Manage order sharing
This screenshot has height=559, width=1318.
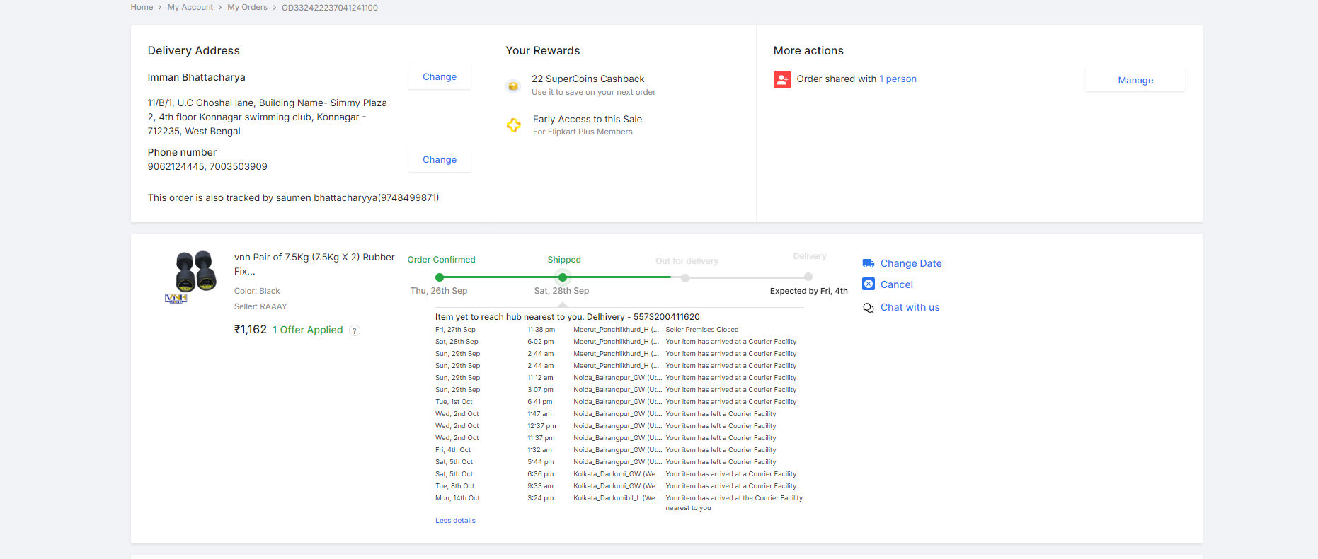point(1135,81)
